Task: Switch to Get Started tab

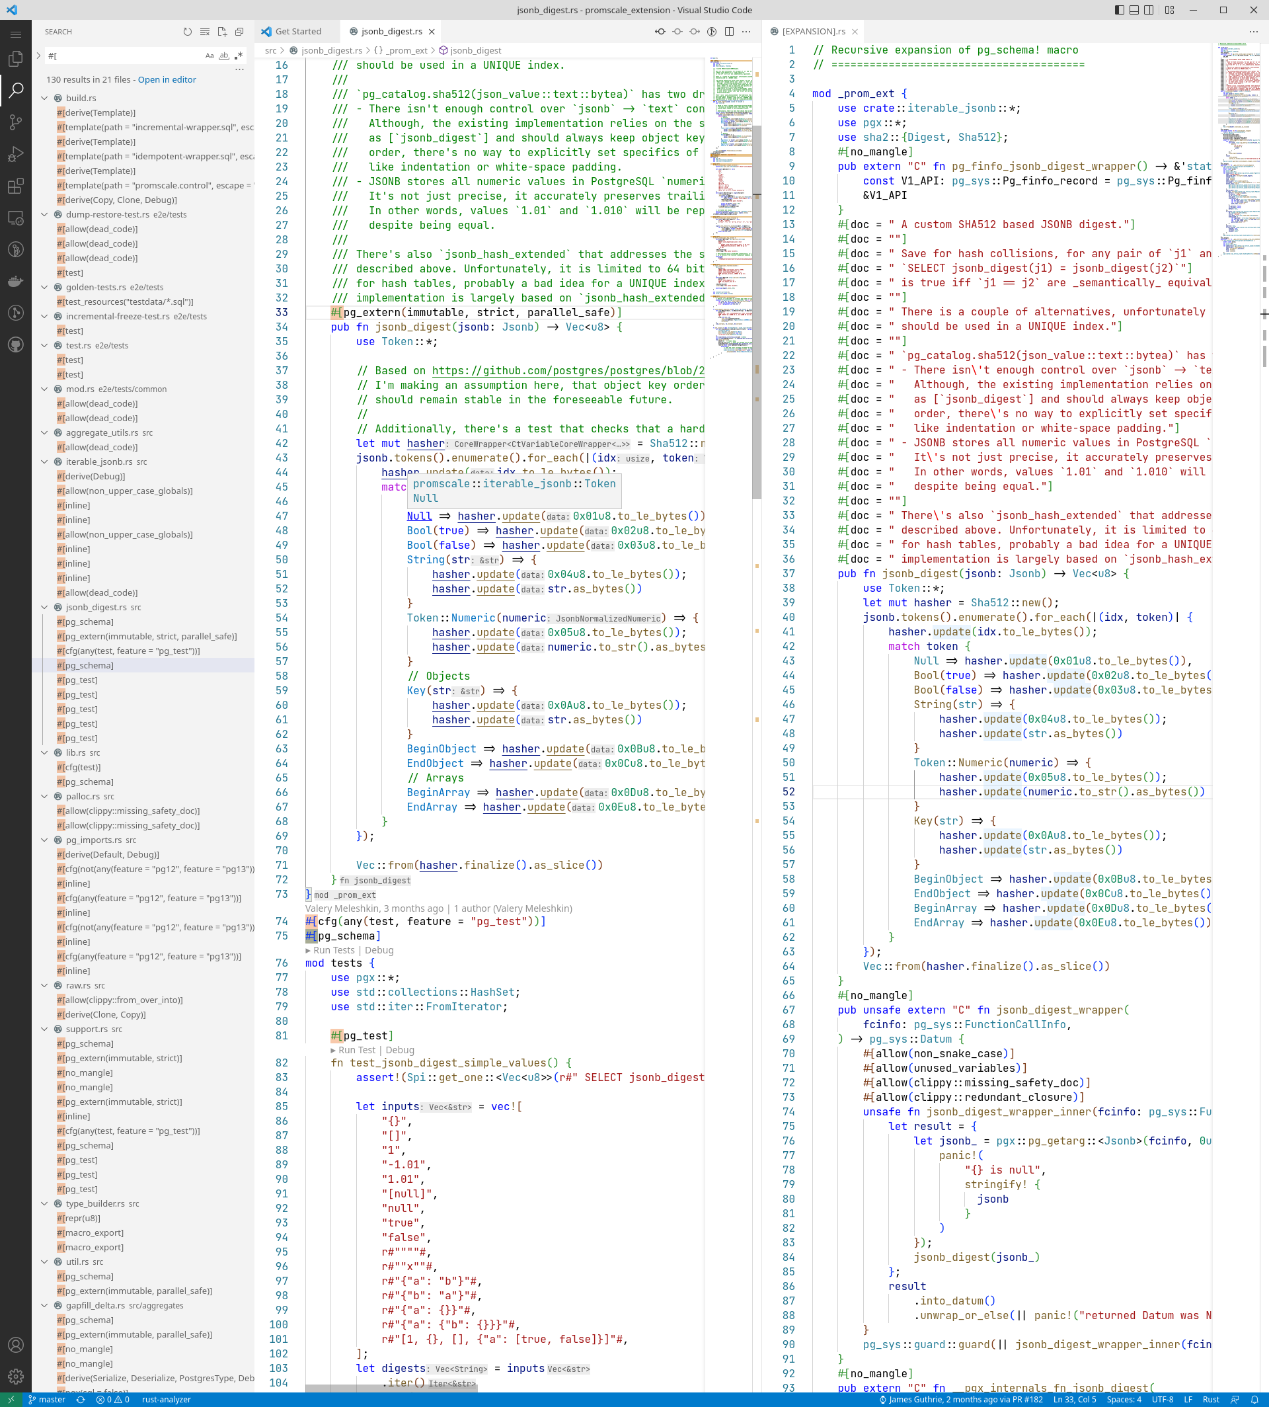Action: (297, 31)
